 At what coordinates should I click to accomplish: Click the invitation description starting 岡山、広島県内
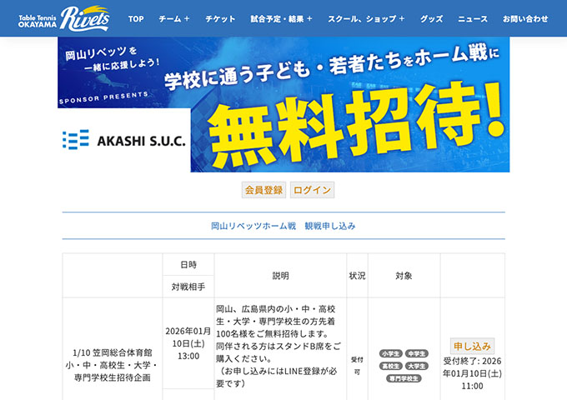pos(278,346)
